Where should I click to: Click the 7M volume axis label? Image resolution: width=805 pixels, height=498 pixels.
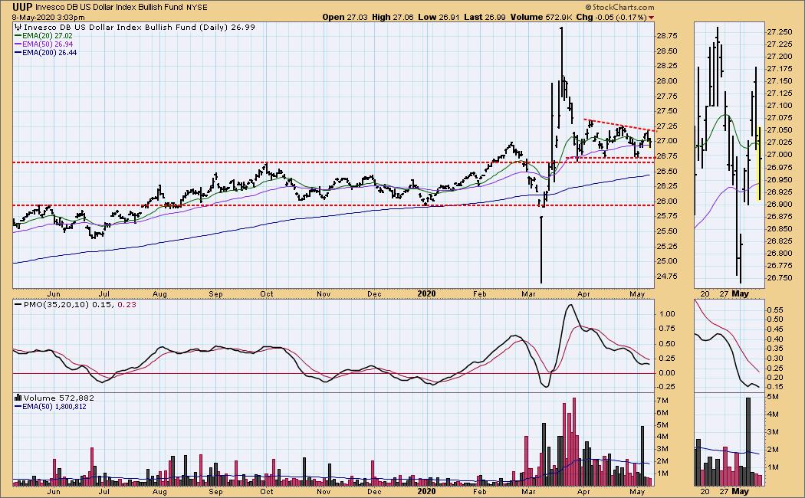(662, 401)
